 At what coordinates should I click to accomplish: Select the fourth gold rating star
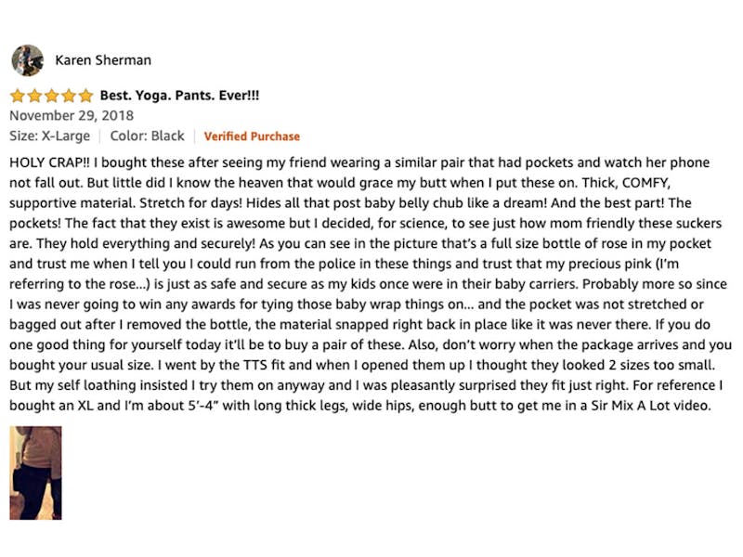click(x=69, y=96)
